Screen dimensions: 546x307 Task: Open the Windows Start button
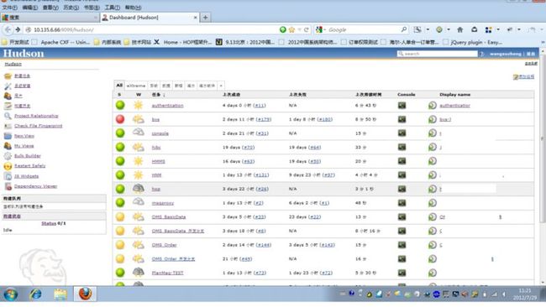10,294
